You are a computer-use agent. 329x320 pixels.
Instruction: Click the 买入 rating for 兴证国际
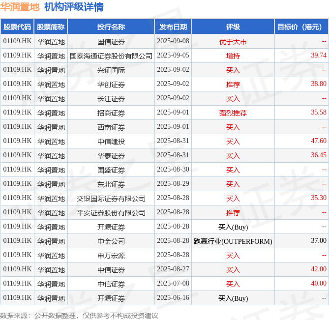[x=233, y=70]
